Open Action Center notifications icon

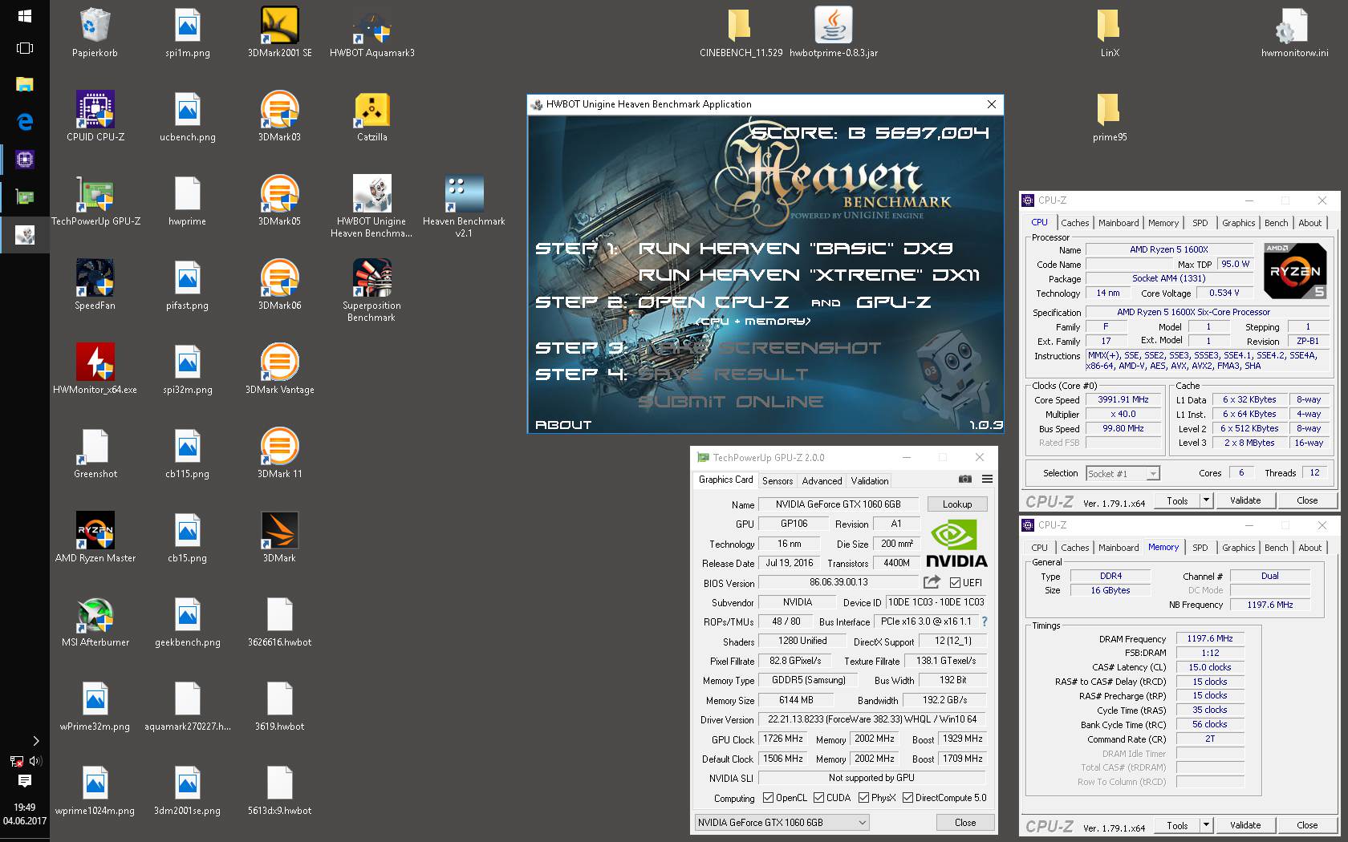25,781
